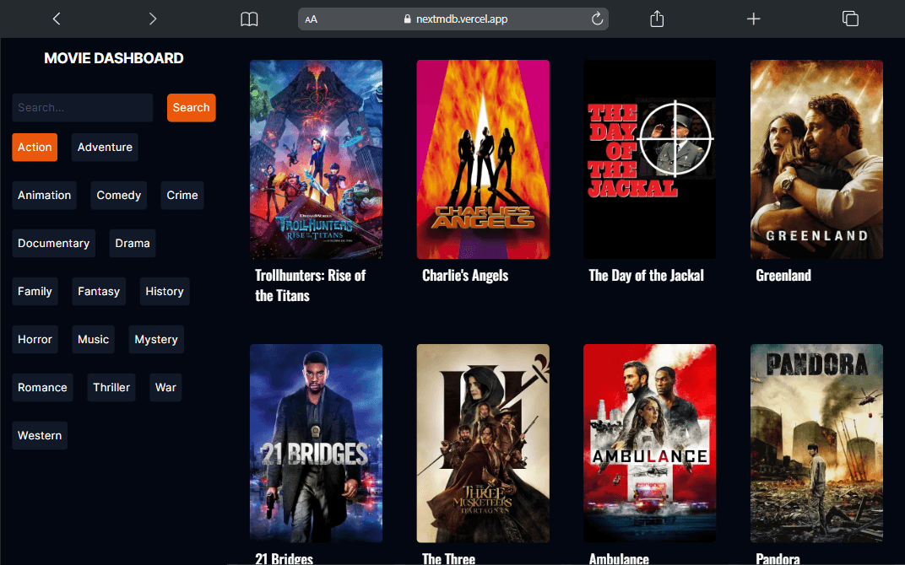Select the Thriller genre filter
Image resolution: width=905 pixels, height=565 pixels.
pos(111,387)
